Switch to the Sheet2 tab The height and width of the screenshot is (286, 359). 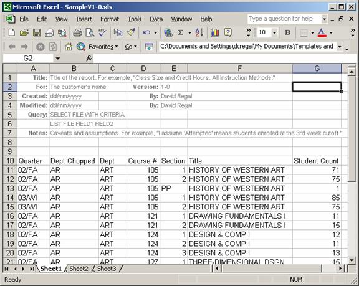79,269
